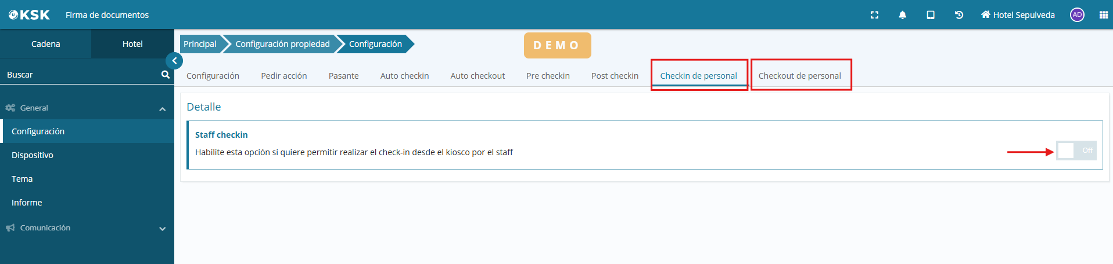Open Hotel Sepulveda home link
1113x264 pixels.
coord(1018,15)
